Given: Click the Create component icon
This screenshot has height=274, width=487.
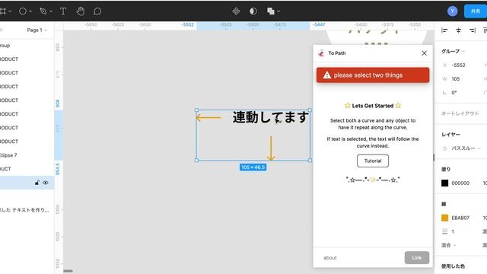Looking at the screenshot, I should click(x=236, y=11).
